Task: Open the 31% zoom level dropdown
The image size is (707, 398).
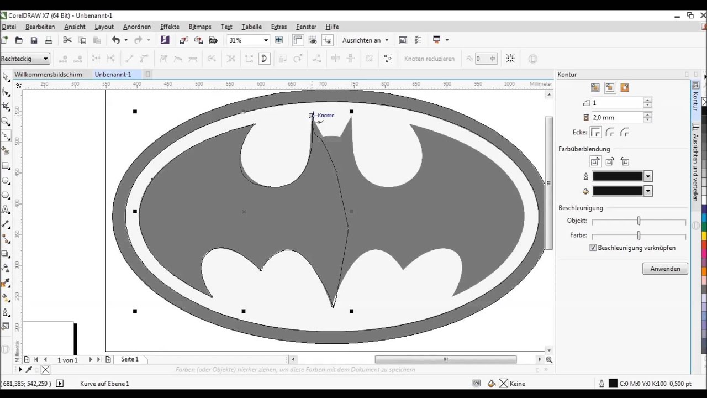Action: [x=266, y=40]
